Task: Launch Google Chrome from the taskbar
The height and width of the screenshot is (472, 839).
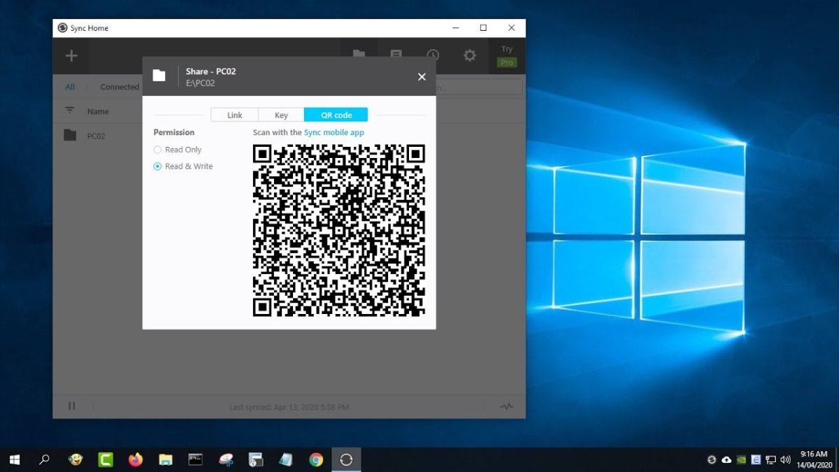Action: [x=316, y=459]
